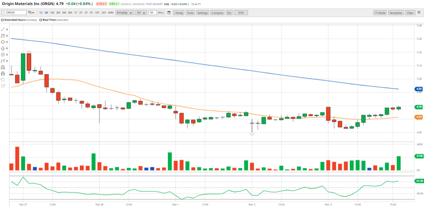Select the shapes drawing tool
Screen dimensions: 424x207
pos(3,42)
